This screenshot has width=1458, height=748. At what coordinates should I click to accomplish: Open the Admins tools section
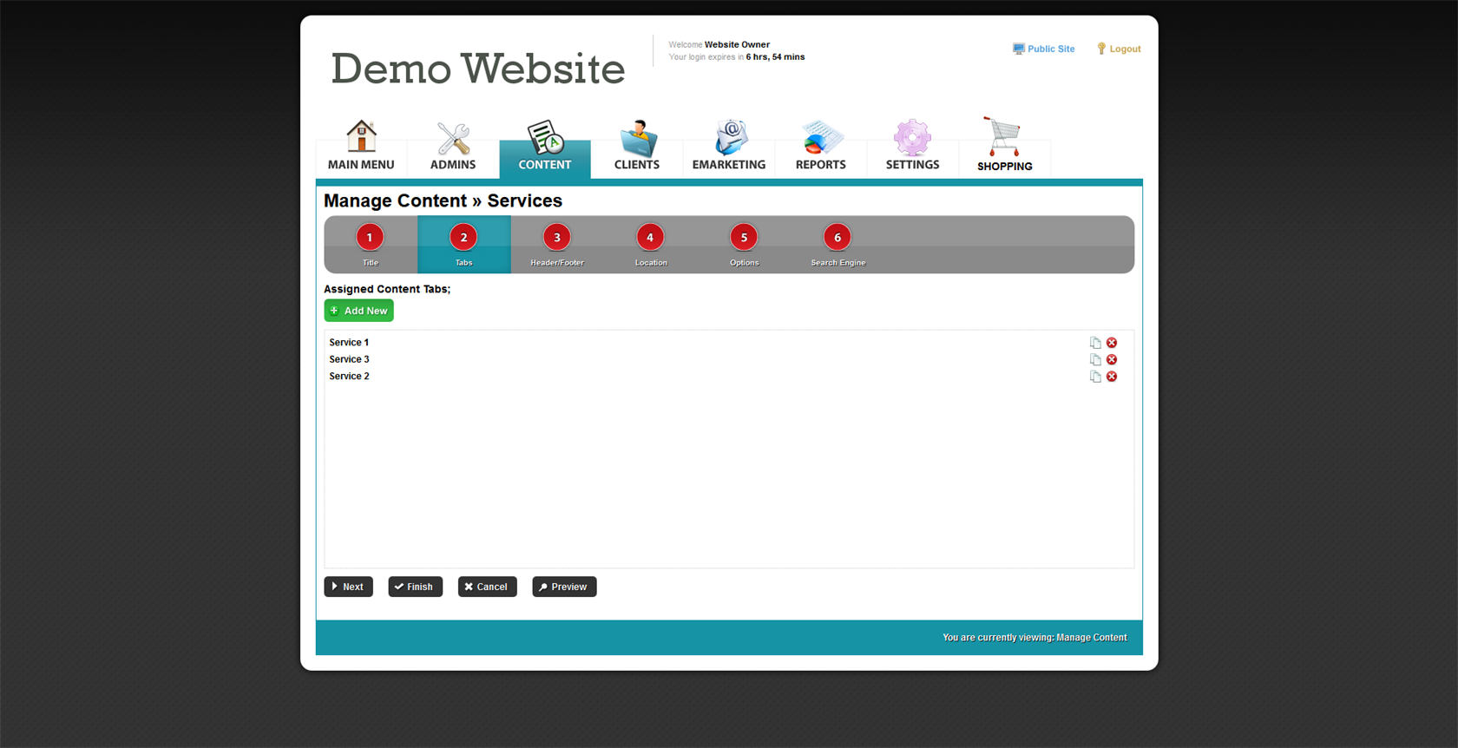pyautogui.click(x=453, y=146)
